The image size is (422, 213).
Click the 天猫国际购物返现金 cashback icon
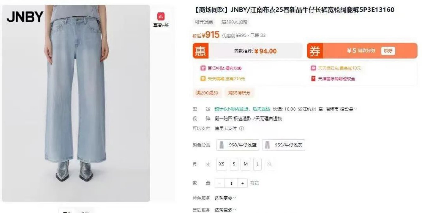pos(313,79)
